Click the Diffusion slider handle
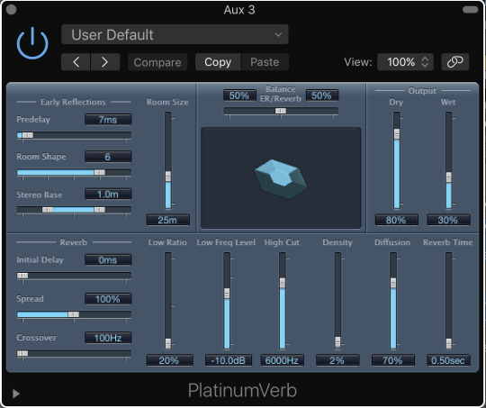Viewport: 486px width, 408px height. coord(393,283)
